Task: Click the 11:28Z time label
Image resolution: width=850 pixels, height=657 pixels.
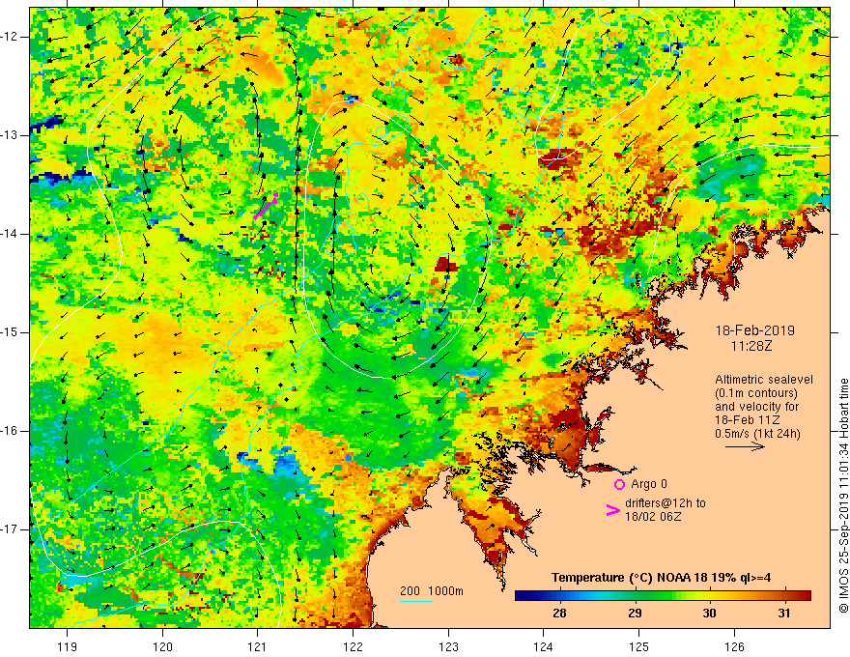Action: (x=751, y=345)
